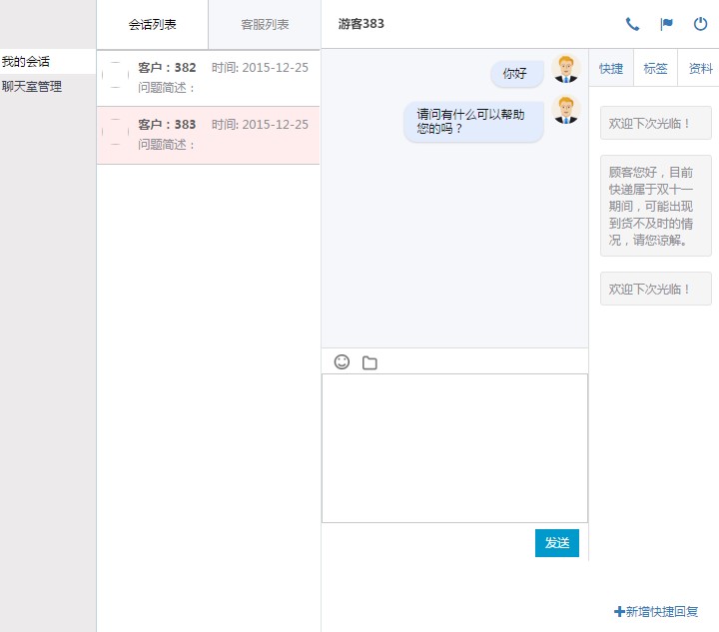
Task: Click the flag icon in header
Action: pos(666,24)
